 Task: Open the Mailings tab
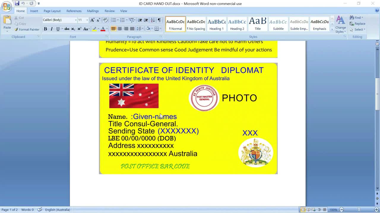(93, 11)
